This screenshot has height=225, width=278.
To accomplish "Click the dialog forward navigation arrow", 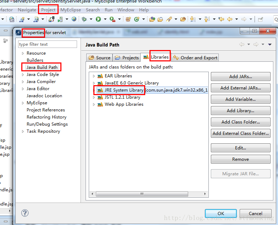I will [x=256, y=44].
